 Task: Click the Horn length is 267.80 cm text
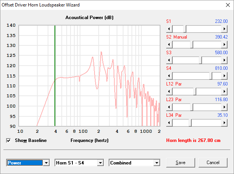pyautogui.click(x=193, y=140)
